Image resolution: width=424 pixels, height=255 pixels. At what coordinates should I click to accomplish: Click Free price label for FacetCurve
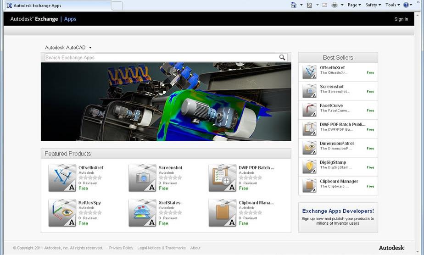click(x=370, y=111)
